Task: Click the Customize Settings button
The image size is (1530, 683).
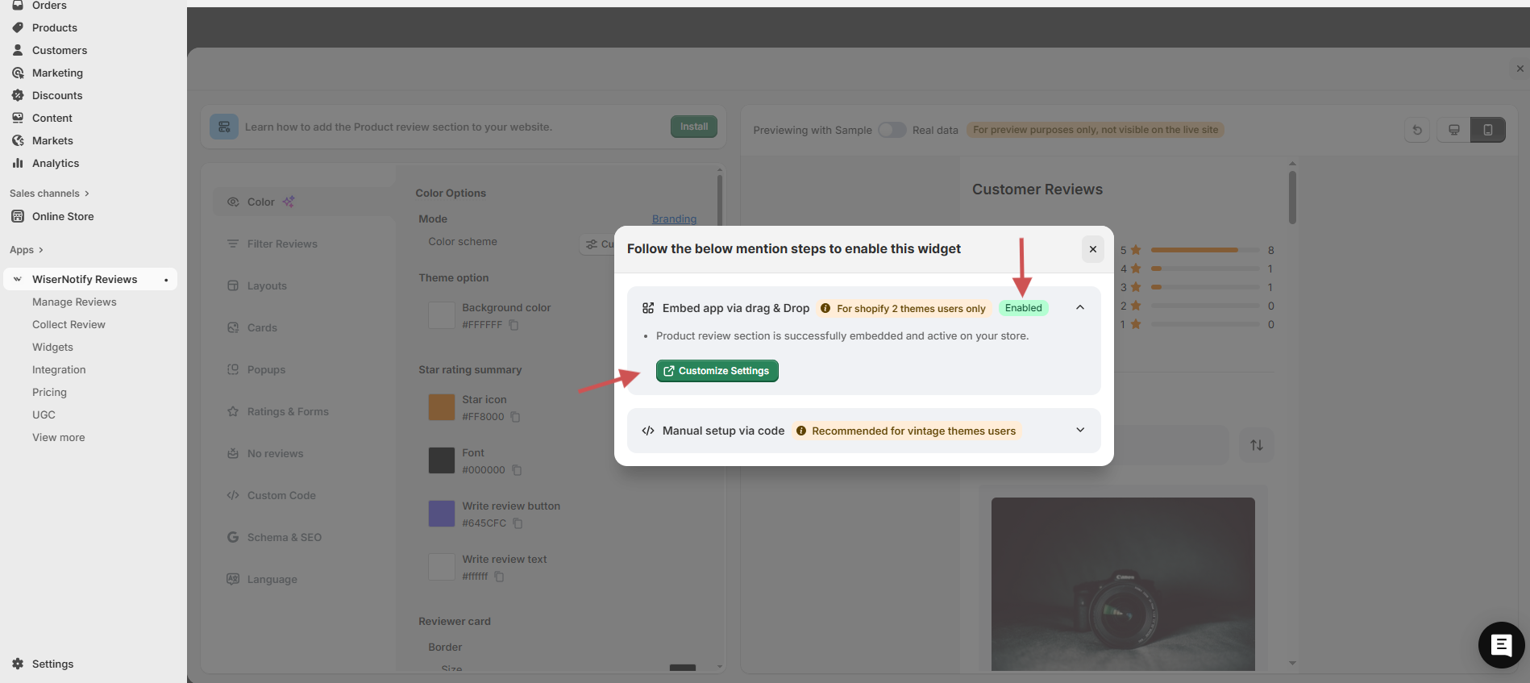Action: click(717, 371)
